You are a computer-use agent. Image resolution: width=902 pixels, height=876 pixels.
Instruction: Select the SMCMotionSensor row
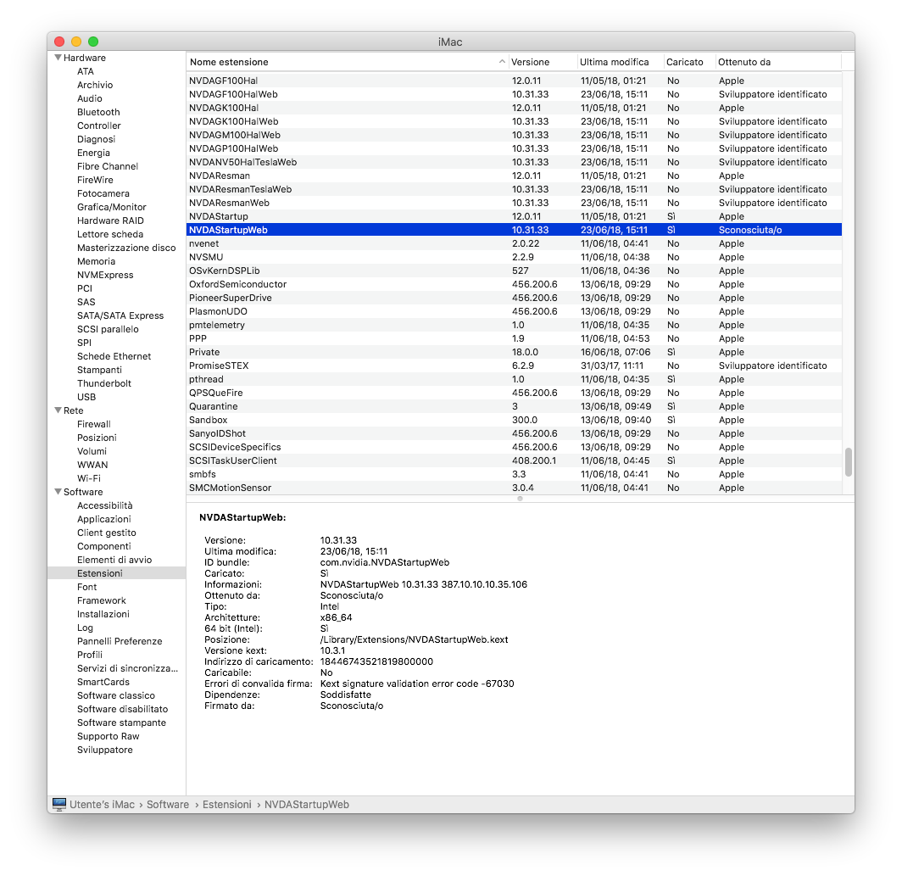(x=515, y=488)
